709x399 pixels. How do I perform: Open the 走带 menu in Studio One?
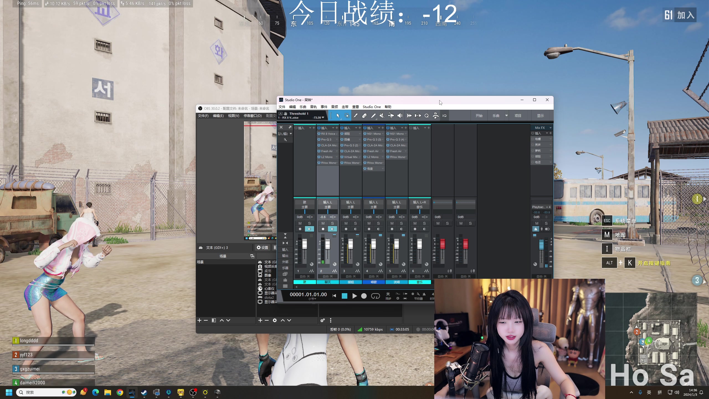[345, 107]
